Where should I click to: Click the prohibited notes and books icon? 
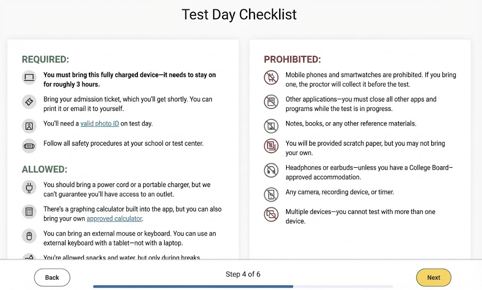[271, 125]
